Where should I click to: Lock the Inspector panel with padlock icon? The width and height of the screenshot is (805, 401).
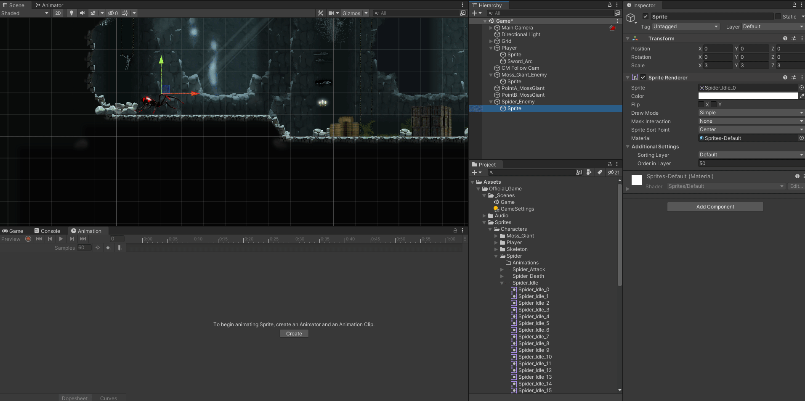click(x=794, y=5)
